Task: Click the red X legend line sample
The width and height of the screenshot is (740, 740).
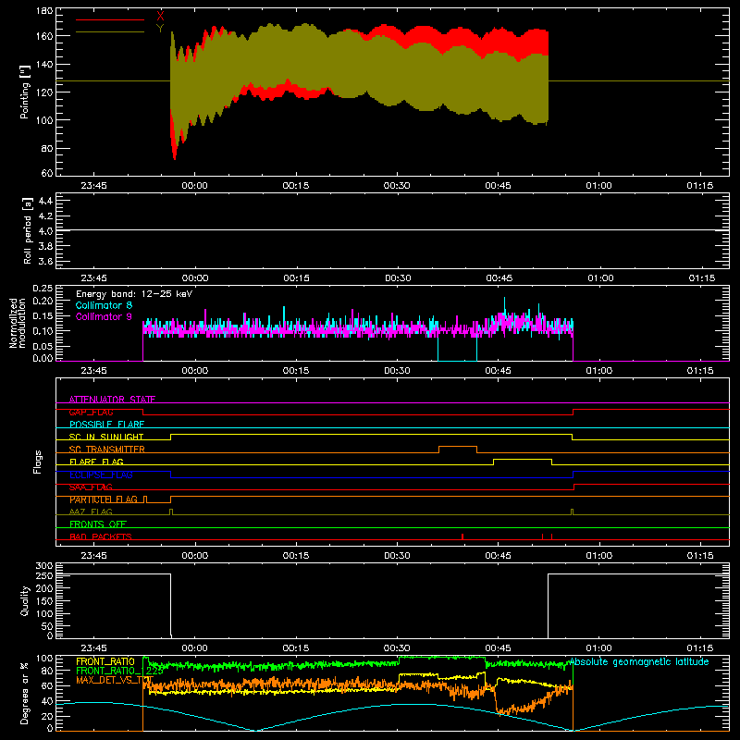Action: click(110, 19)
